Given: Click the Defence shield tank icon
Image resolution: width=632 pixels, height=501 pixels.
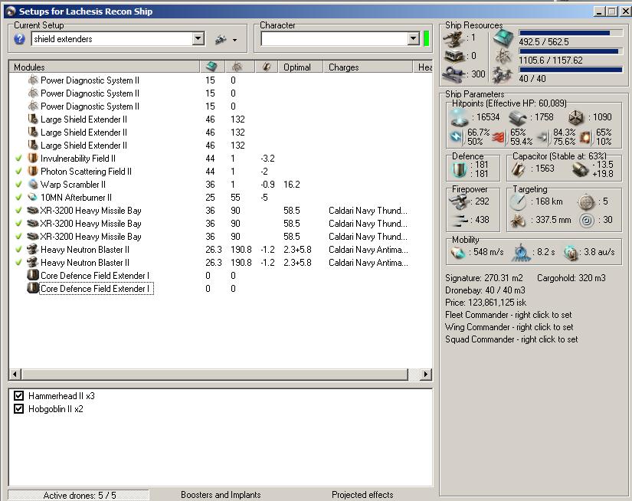Looking at the screenshot, I should pyautogui.click(x=459, y=169).
